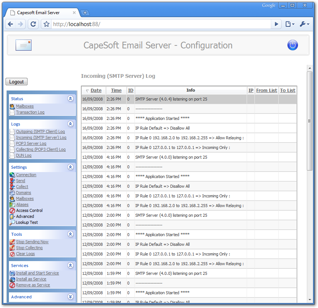Click the Lookup Test magnifier icon
Image resolution: width=318 pixels, height=308 pixels.
tap(12, 222)
